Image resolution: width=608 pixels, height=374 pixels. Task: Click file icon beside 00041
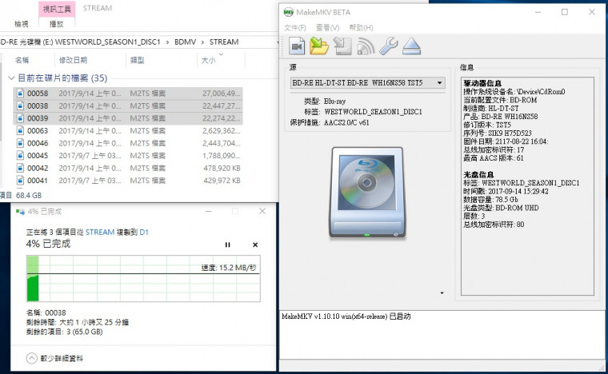20,181
